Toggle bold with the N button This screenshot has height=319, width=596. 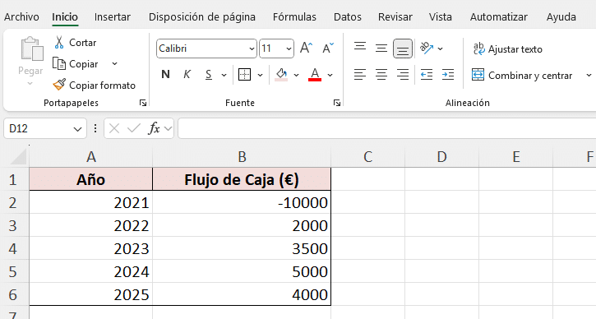click(165, 75)
